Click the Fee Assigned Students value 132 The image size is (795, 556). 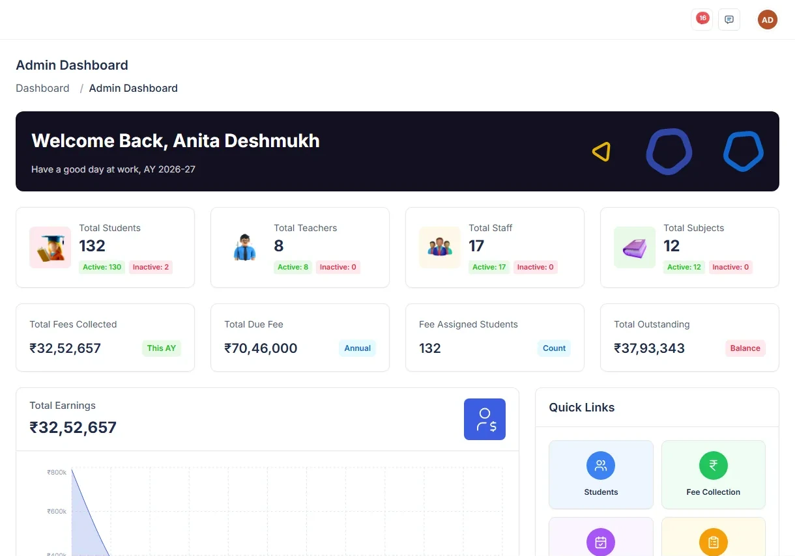click(x=430, y=348)
